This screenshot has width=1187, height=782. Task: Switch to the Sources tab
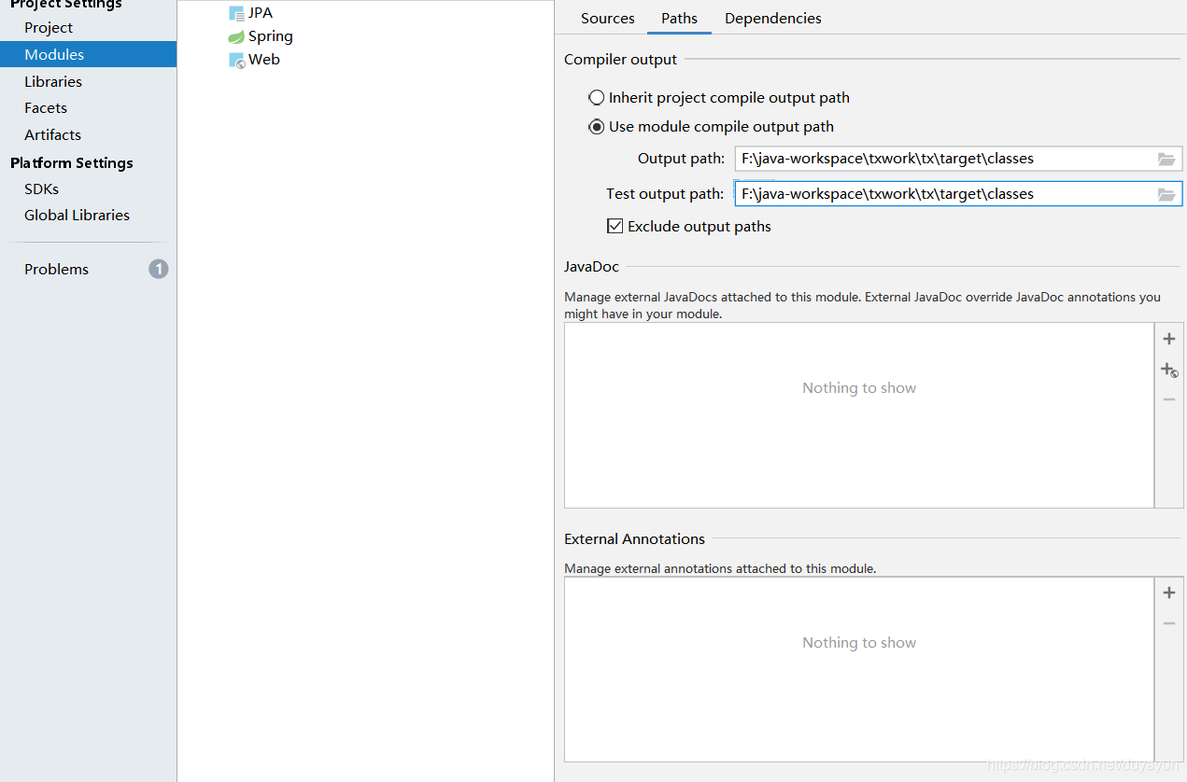[x=607, y=18]
